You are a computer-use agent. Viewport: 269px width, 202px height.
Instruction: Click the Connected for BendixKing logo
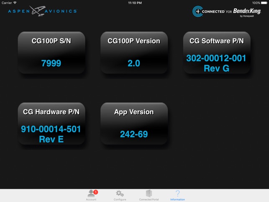pyautogui.click(x=227, y=11)
